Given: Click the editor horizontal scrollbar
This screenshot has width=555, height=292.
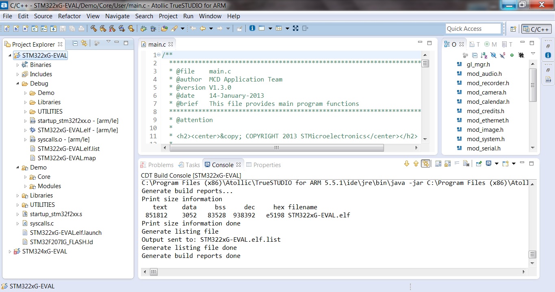Looking at the screenshot, I should 276,148.
